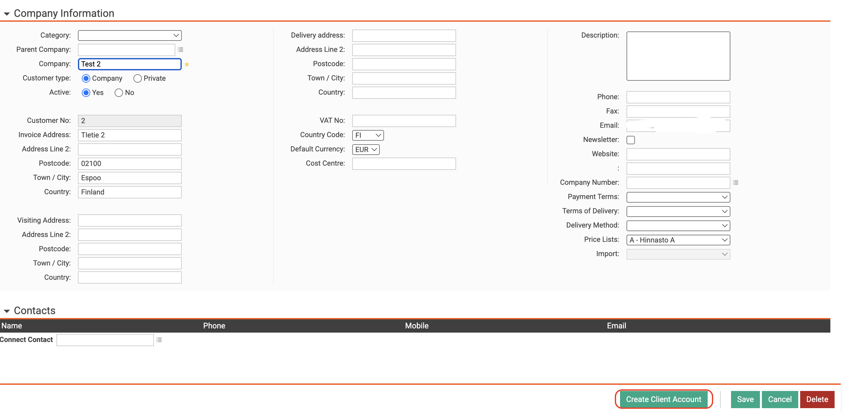Click Create Client Account button
844x413 pixels.
coord(663,399)
